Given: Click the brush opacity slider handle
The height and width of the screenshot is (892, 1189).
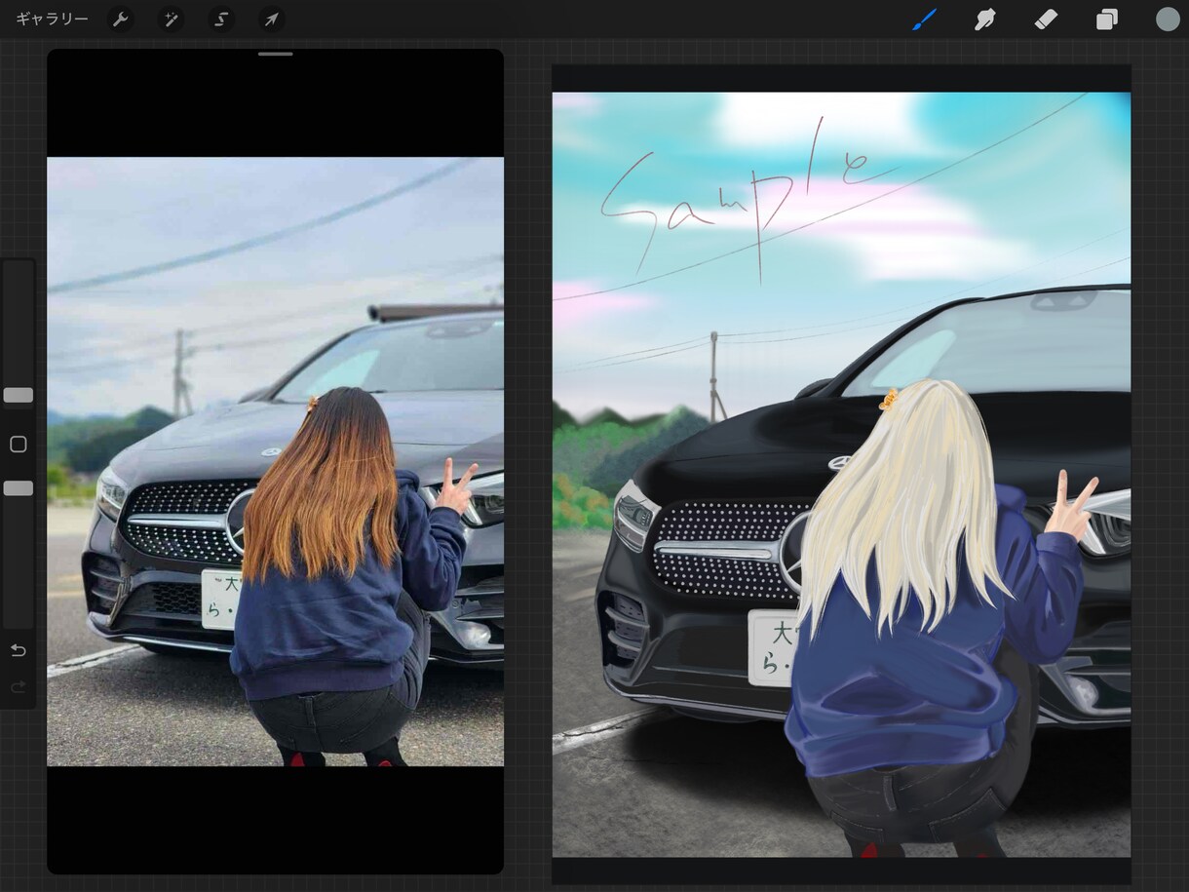Looking at the screenshot, I should [x=18, y=488].
